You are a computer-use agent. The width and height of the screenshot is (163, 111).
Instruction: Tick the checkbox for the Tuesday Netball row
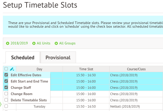tap(6, 106)
